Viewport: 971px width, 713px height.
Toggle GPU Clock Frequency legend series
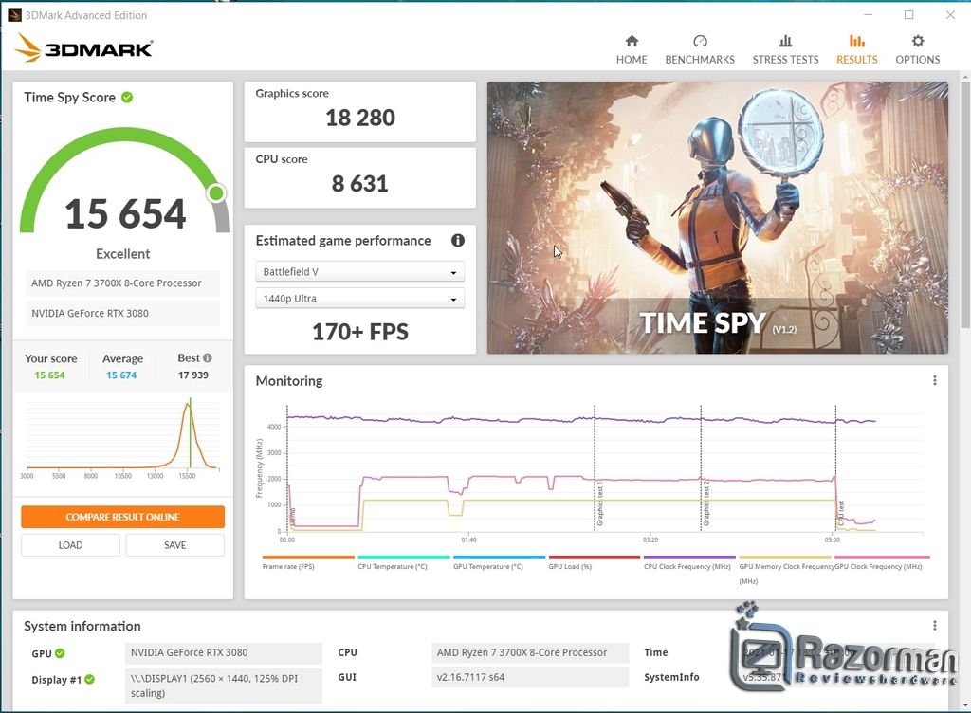coord(881,562)
